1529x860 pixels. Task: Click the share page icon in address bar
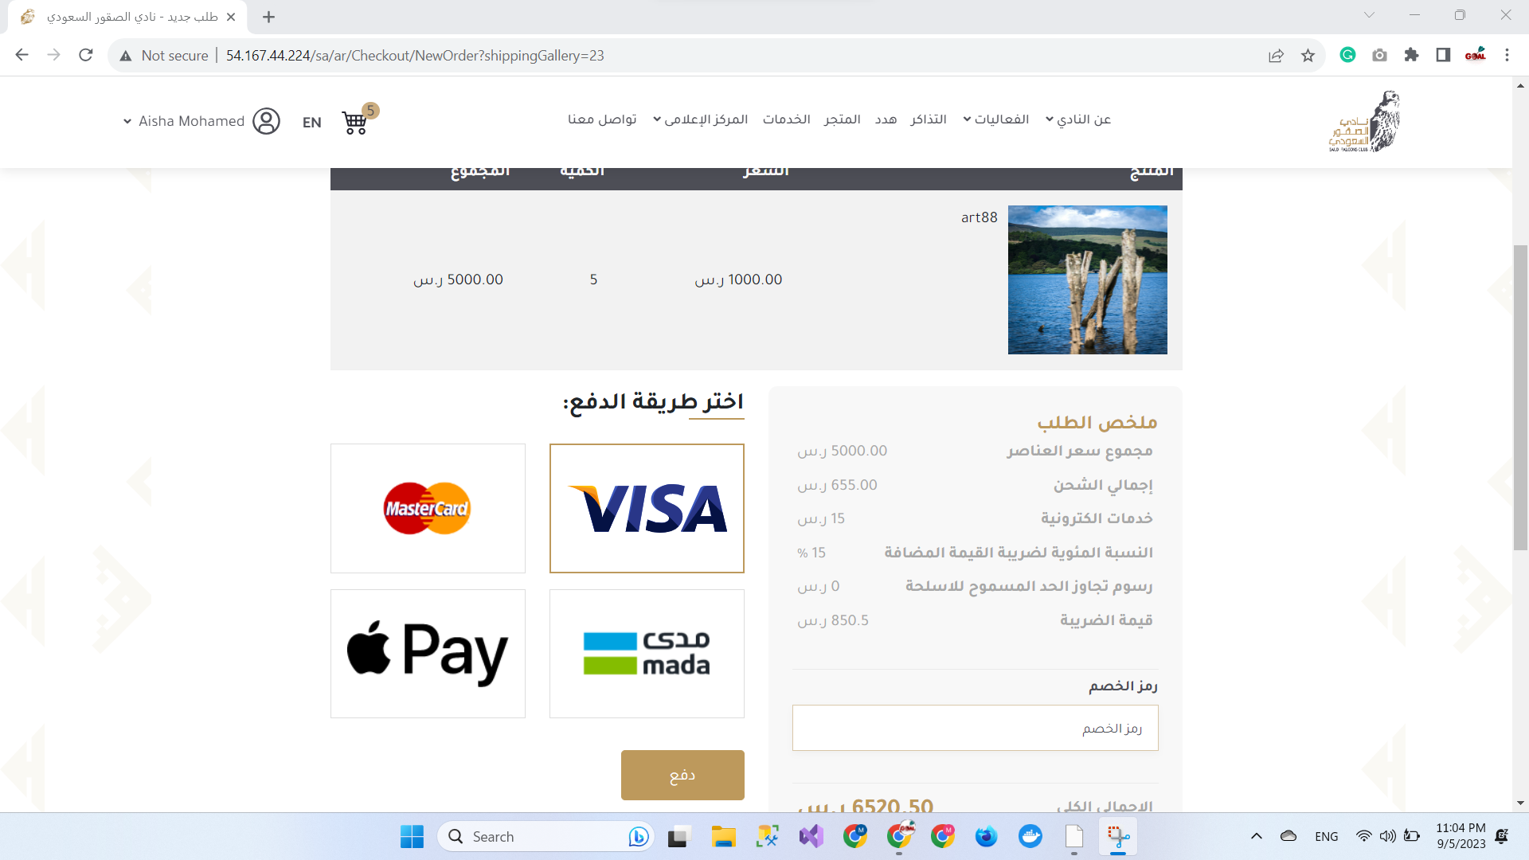click(1276, 56)
